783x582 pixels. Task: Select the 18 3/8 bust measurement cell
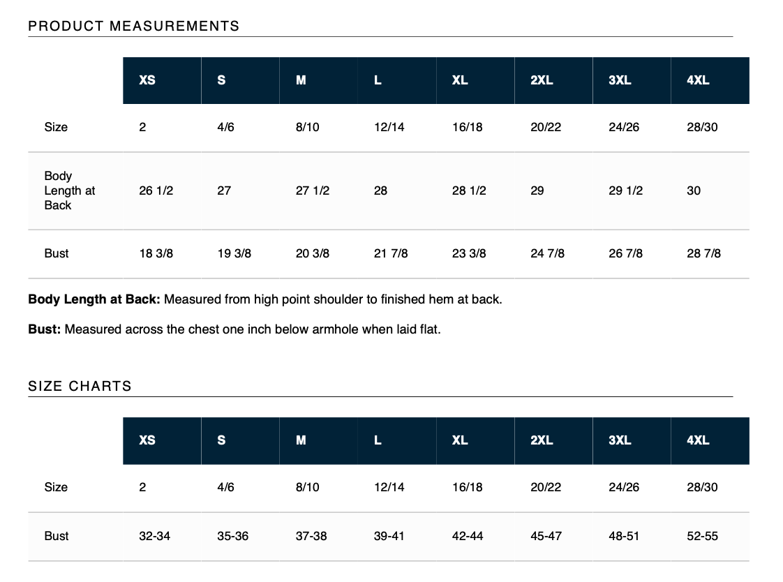pos(156,253)
